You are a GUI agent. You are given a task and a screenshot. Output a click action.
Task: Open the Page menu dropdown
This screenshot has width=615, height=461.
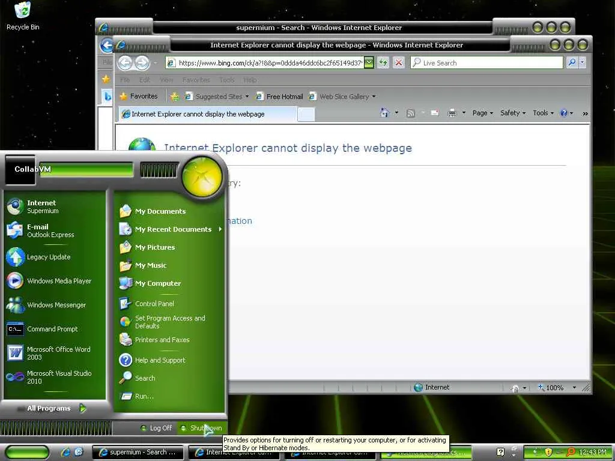pos(482,113)
